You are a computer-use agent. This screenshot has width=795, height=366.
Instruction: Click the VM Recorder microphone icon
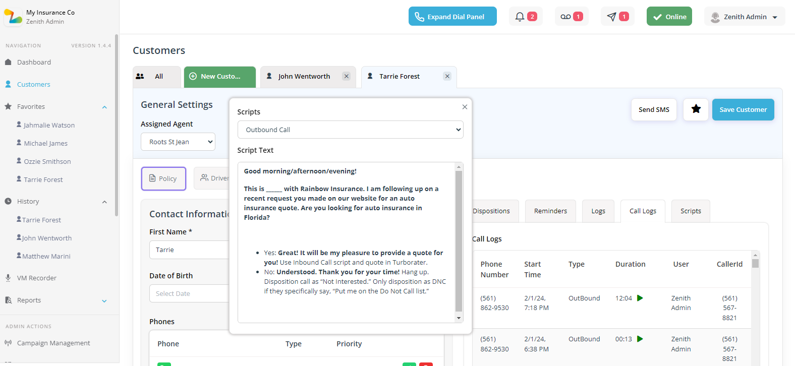[x=8, y=278]
